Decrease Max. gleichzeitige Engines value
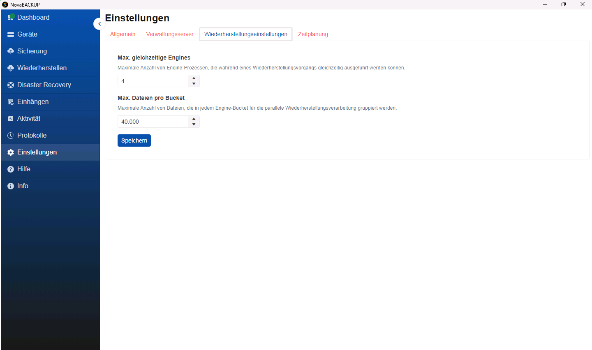The height and width of the screenshot is (350, 592). click(194, 84)
